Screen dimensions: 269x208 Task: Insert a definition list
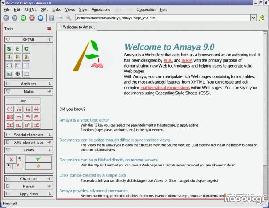coord(26,65)
